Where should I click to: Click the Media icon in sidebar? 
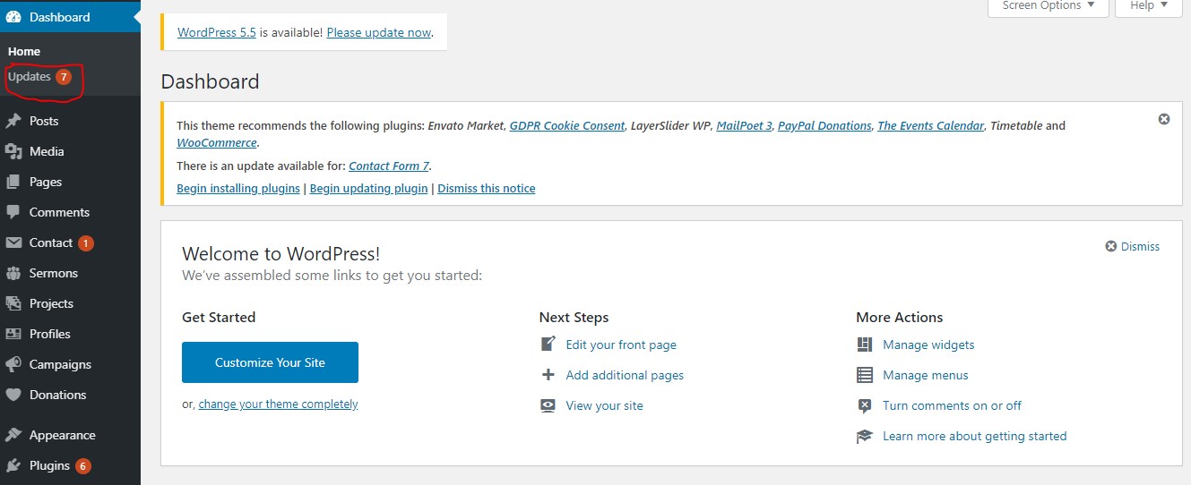(13, 151)
